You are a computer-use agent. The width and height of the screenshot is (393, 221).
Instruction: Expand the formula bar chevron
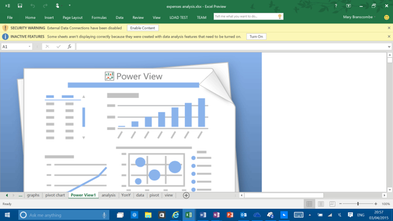point(389,47)
